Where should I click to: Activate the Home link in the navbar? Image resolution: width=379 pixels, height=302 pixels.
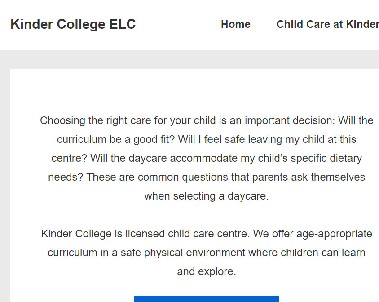click(x=235, y=24)
